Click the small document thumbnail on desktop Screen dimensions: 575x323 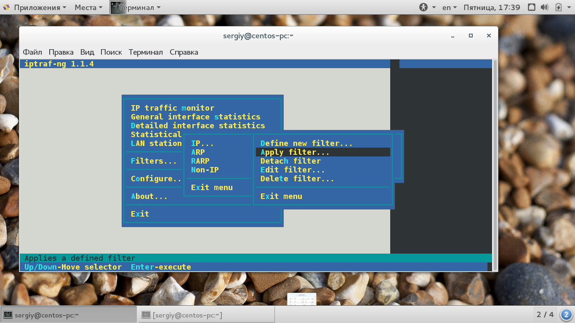[301, 299]
